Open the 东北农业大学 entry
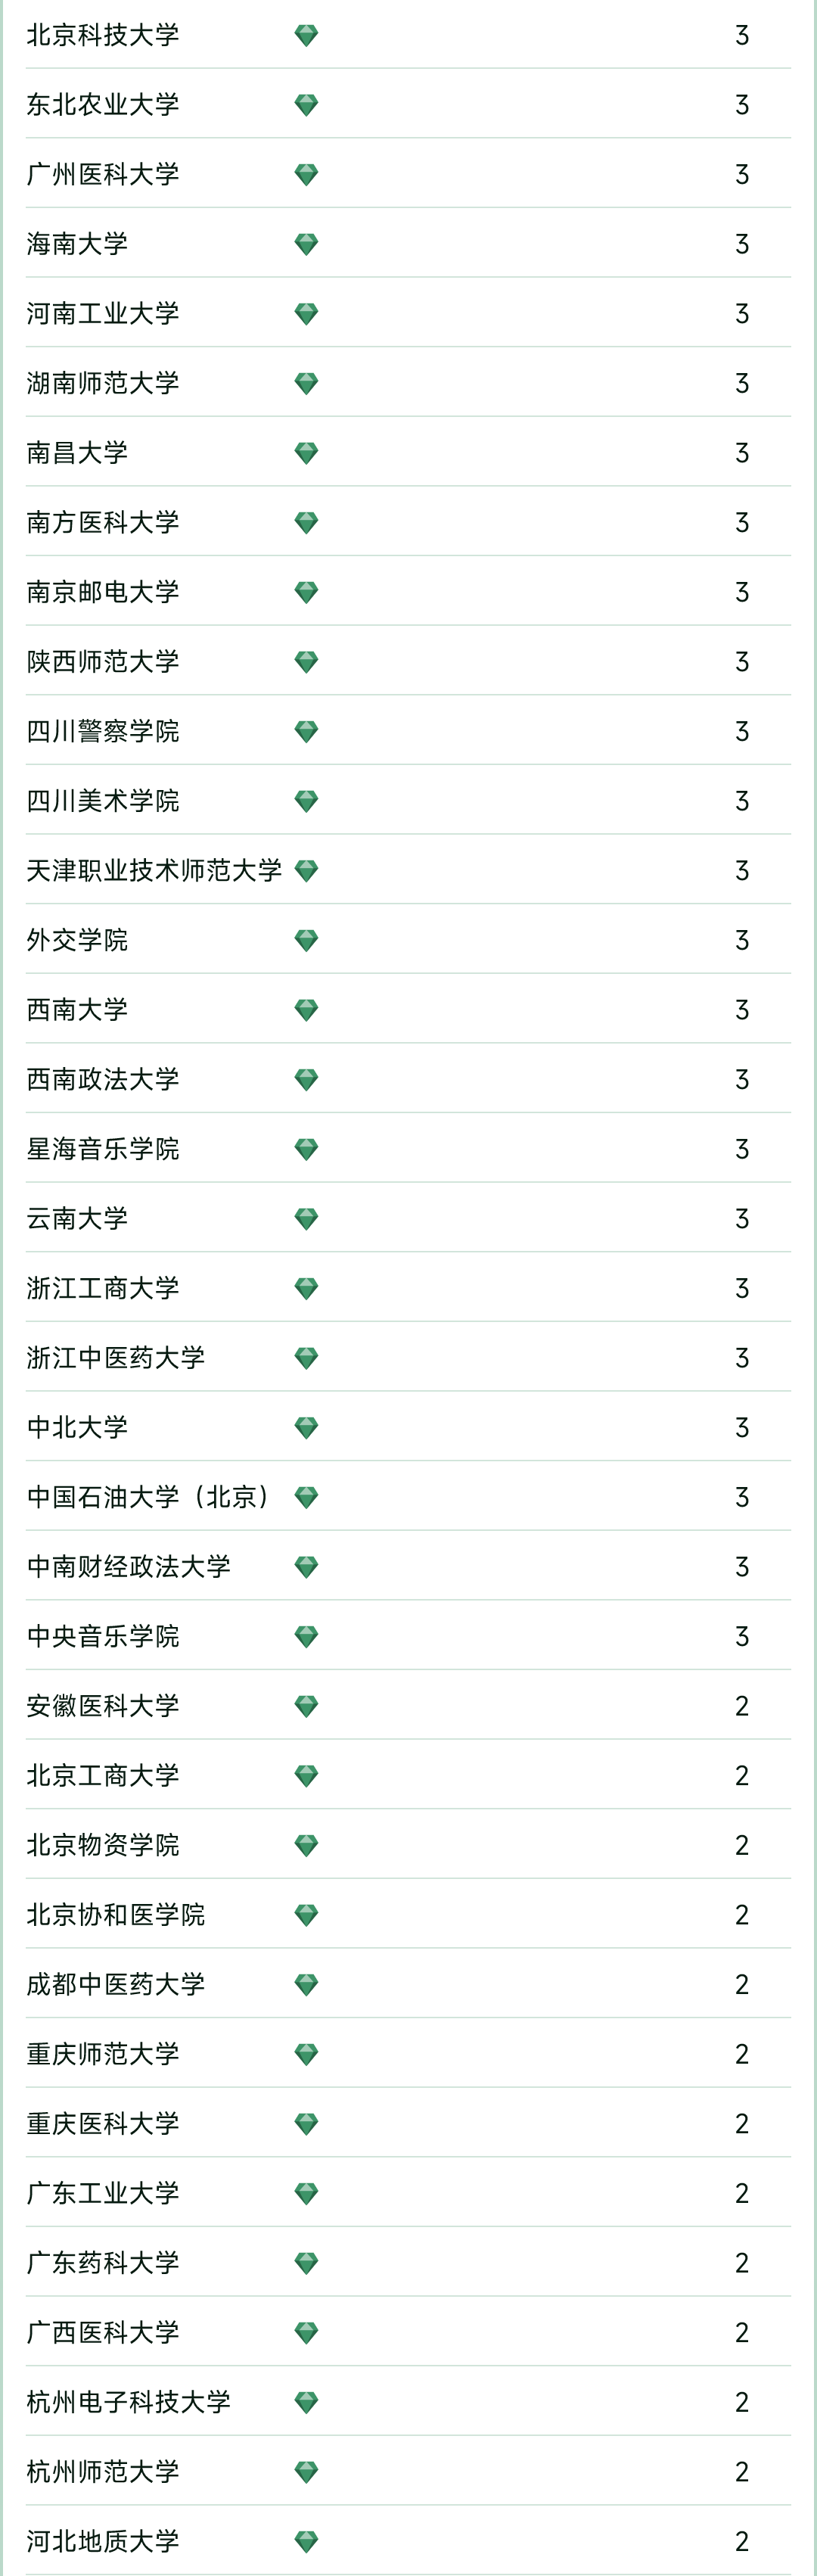 408,104
